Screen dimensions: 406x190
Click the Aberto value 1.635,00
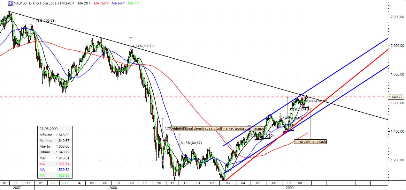[62, 146]
